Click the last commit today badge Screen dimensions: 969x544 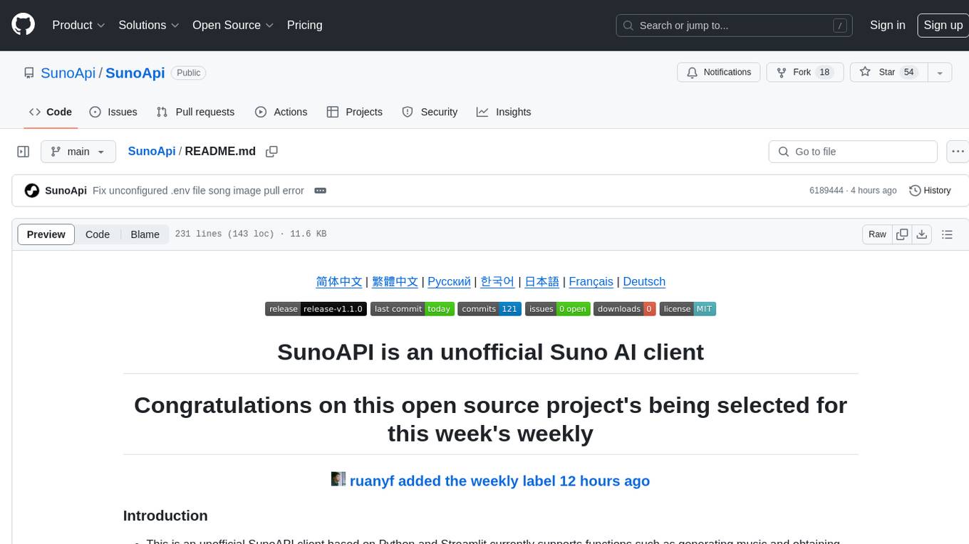[x=413, y=309]
